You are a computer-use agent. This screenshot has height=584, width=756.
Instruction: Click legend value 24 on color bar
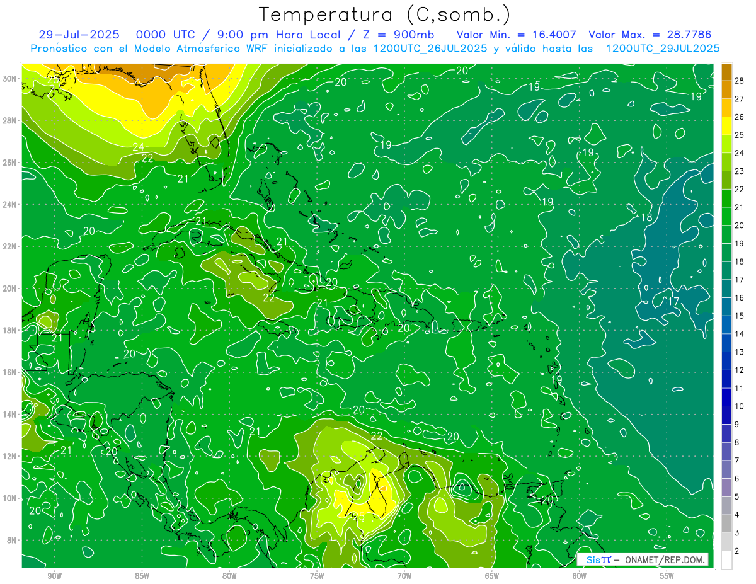click(740, 153)
